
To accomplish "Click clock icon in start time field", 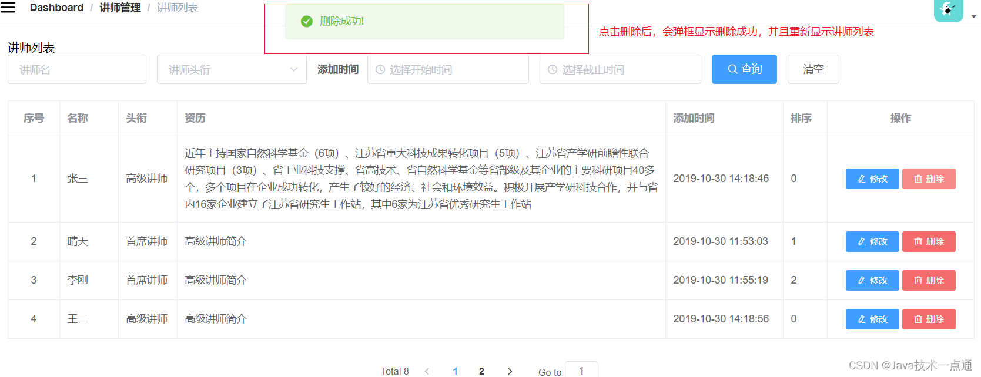I will 380,69.
